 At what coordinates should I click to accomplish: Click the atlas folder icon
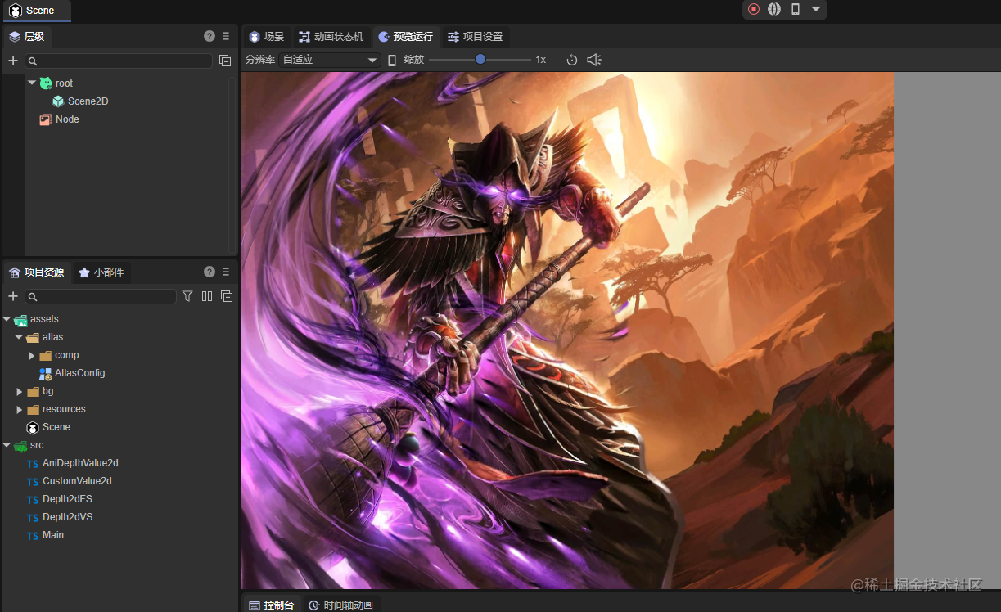[x=33, y=337]
